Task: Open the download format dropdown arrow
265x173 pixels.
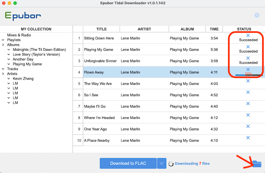Action: (162, 163)
